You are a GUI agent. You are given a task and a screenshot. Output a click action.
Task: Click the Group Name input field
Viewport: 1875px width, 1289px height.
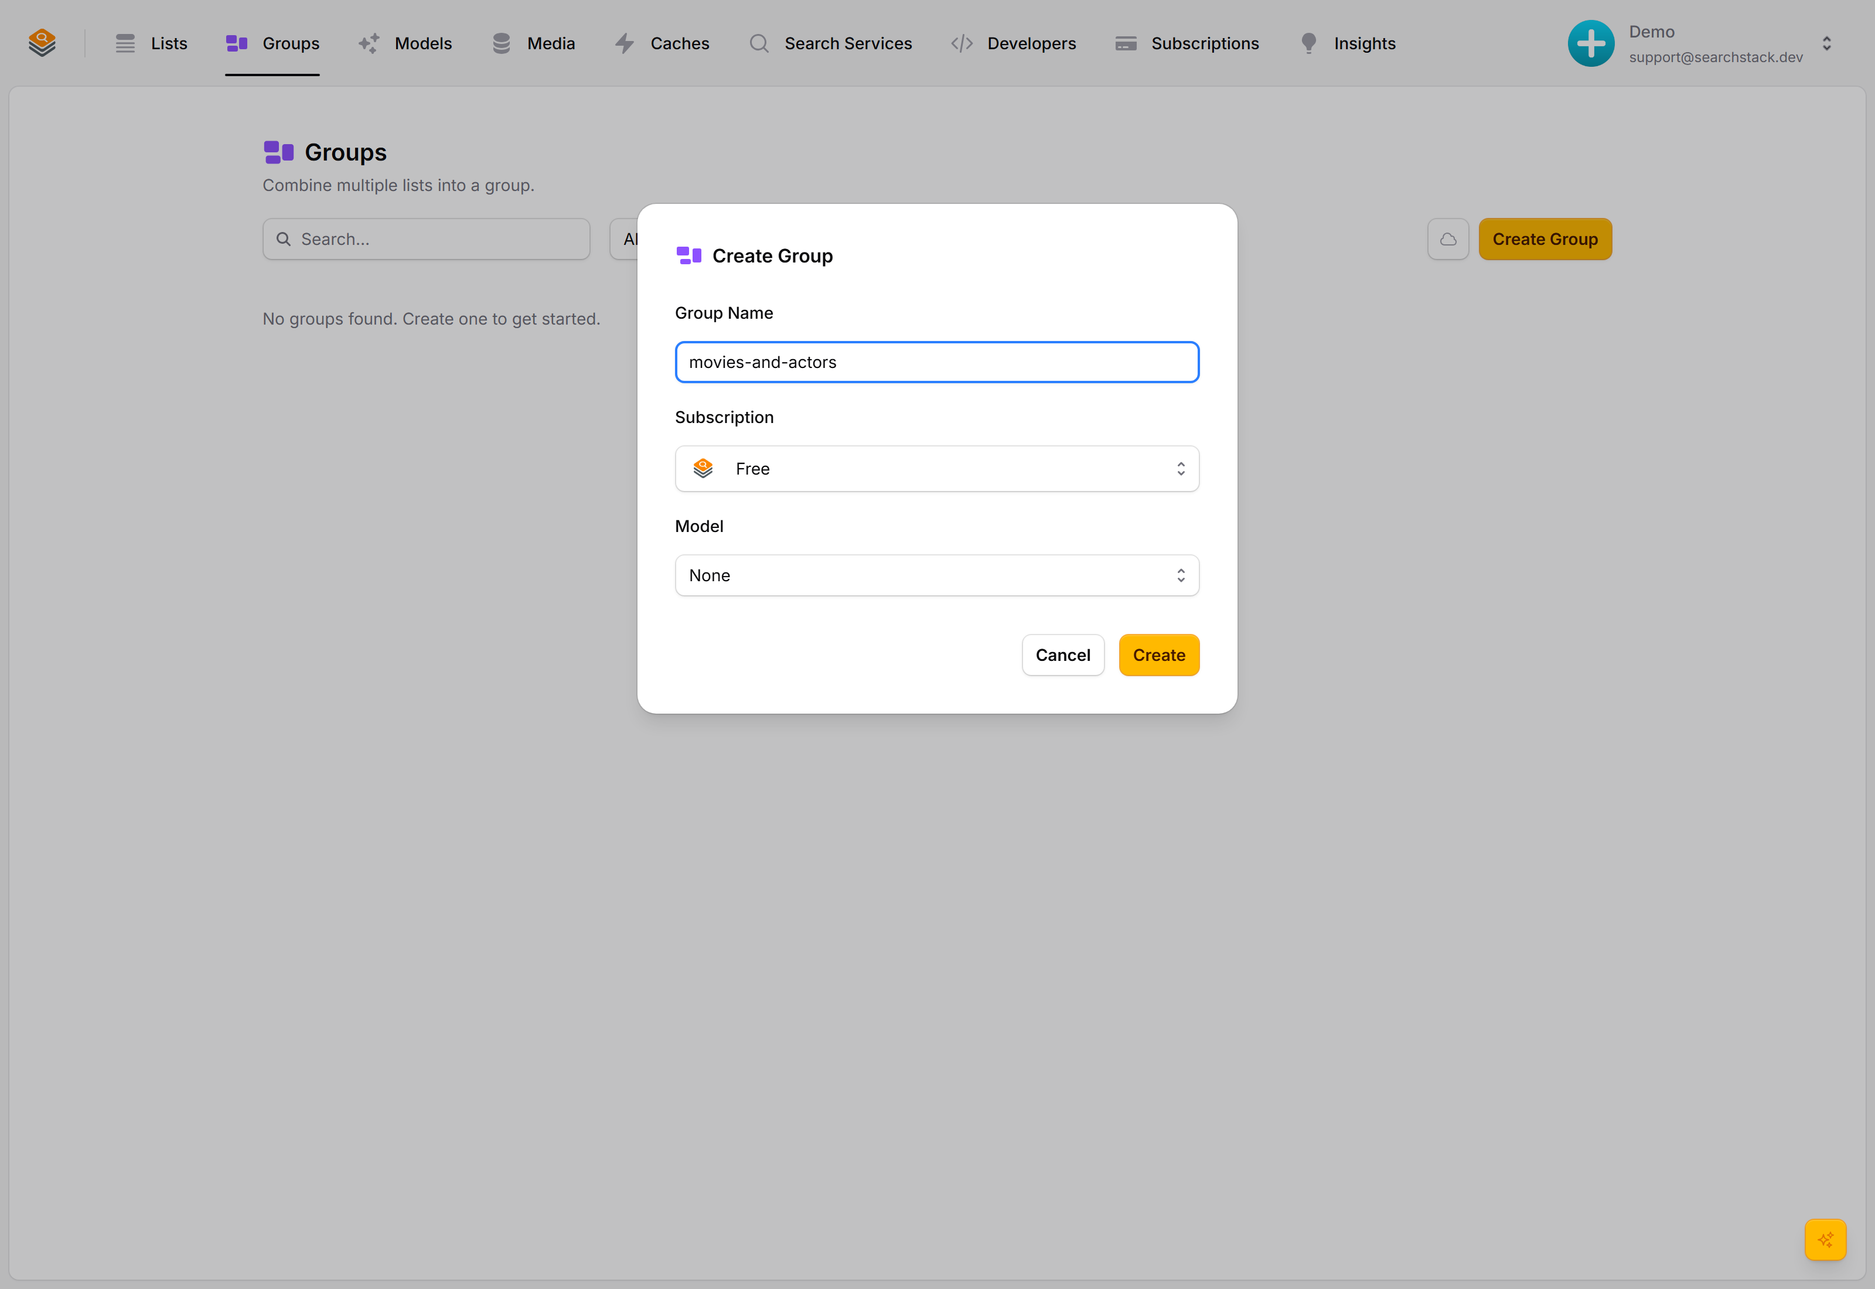coord(937,362)
